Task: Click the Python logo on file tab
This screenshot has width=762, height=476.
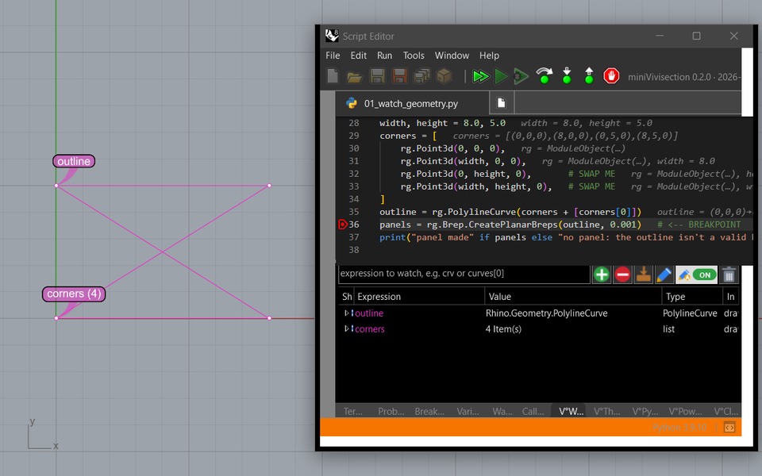Action: point(352,103)
